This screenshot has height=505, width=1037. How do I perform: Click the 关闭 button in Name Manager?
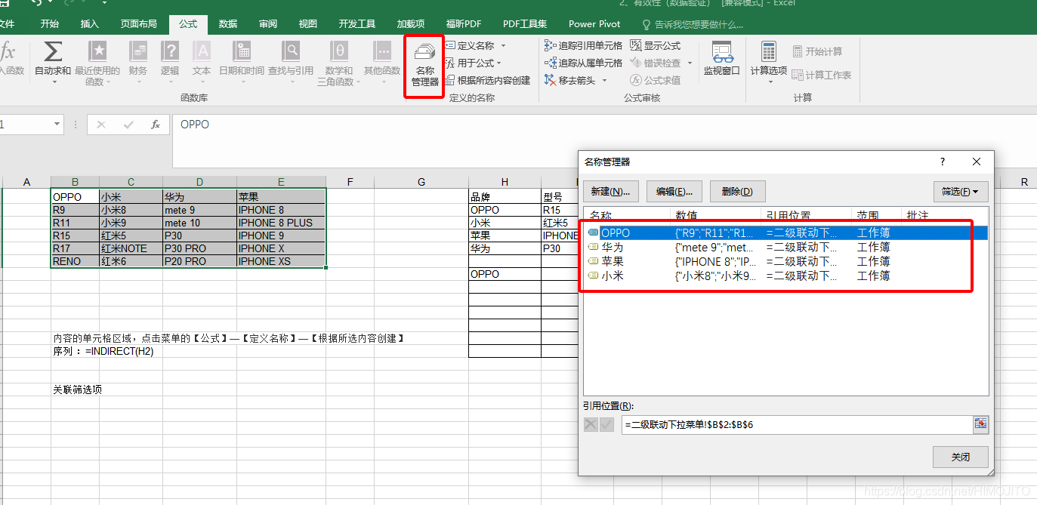click(x=960, y=457)
